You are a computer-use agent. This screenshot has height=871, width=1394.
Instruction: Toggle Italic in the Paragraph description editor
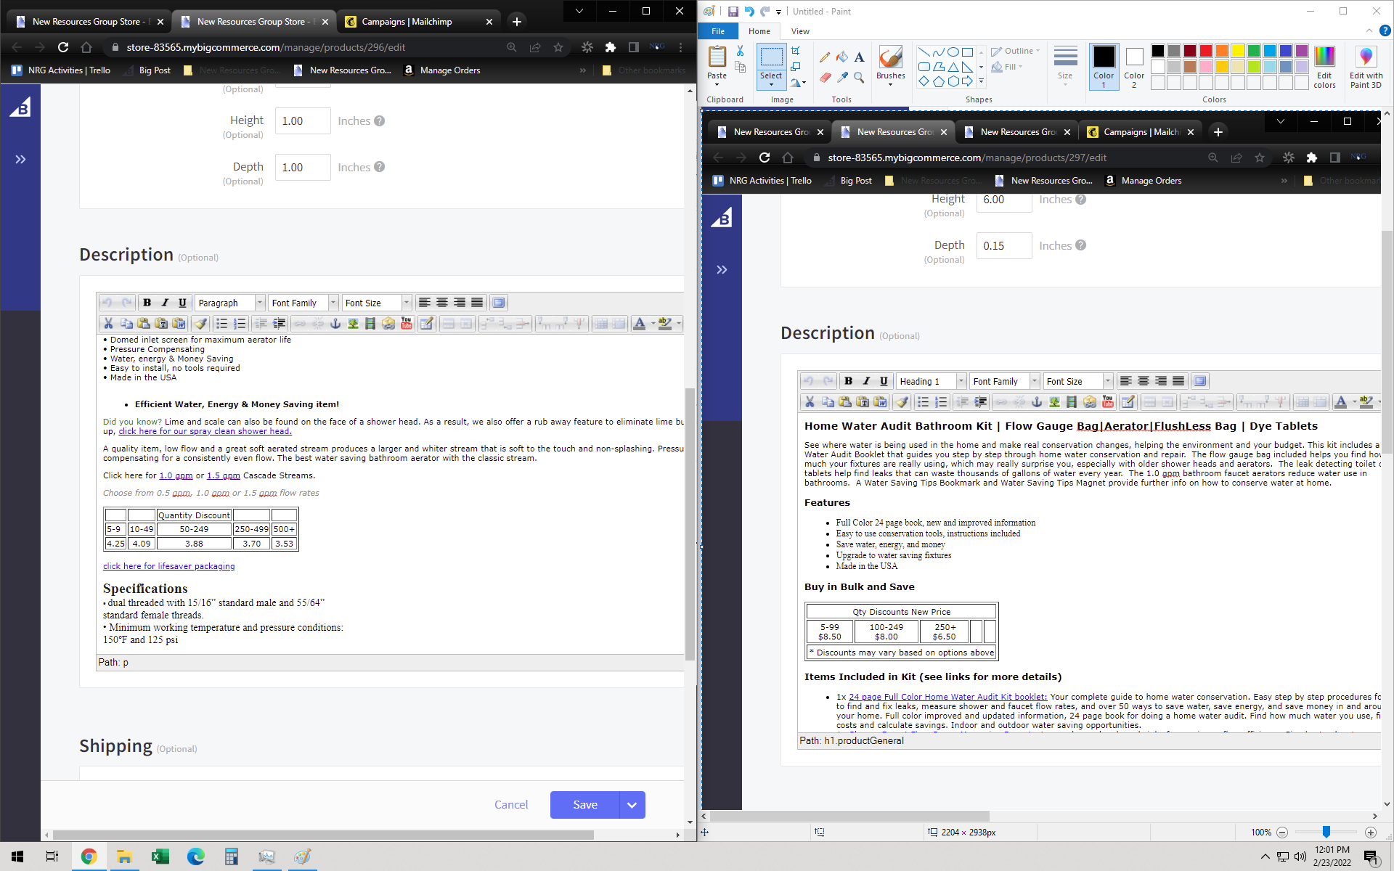coord(165,303)
